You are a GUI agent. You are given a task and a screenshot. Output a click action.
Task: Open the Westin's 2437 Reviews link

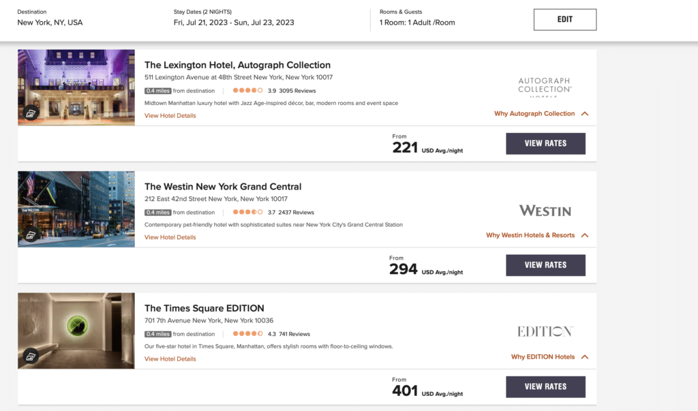[x=296, y=213]
